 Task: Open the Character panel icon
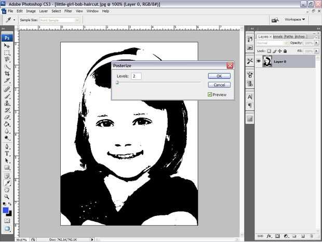click(250, 97)
